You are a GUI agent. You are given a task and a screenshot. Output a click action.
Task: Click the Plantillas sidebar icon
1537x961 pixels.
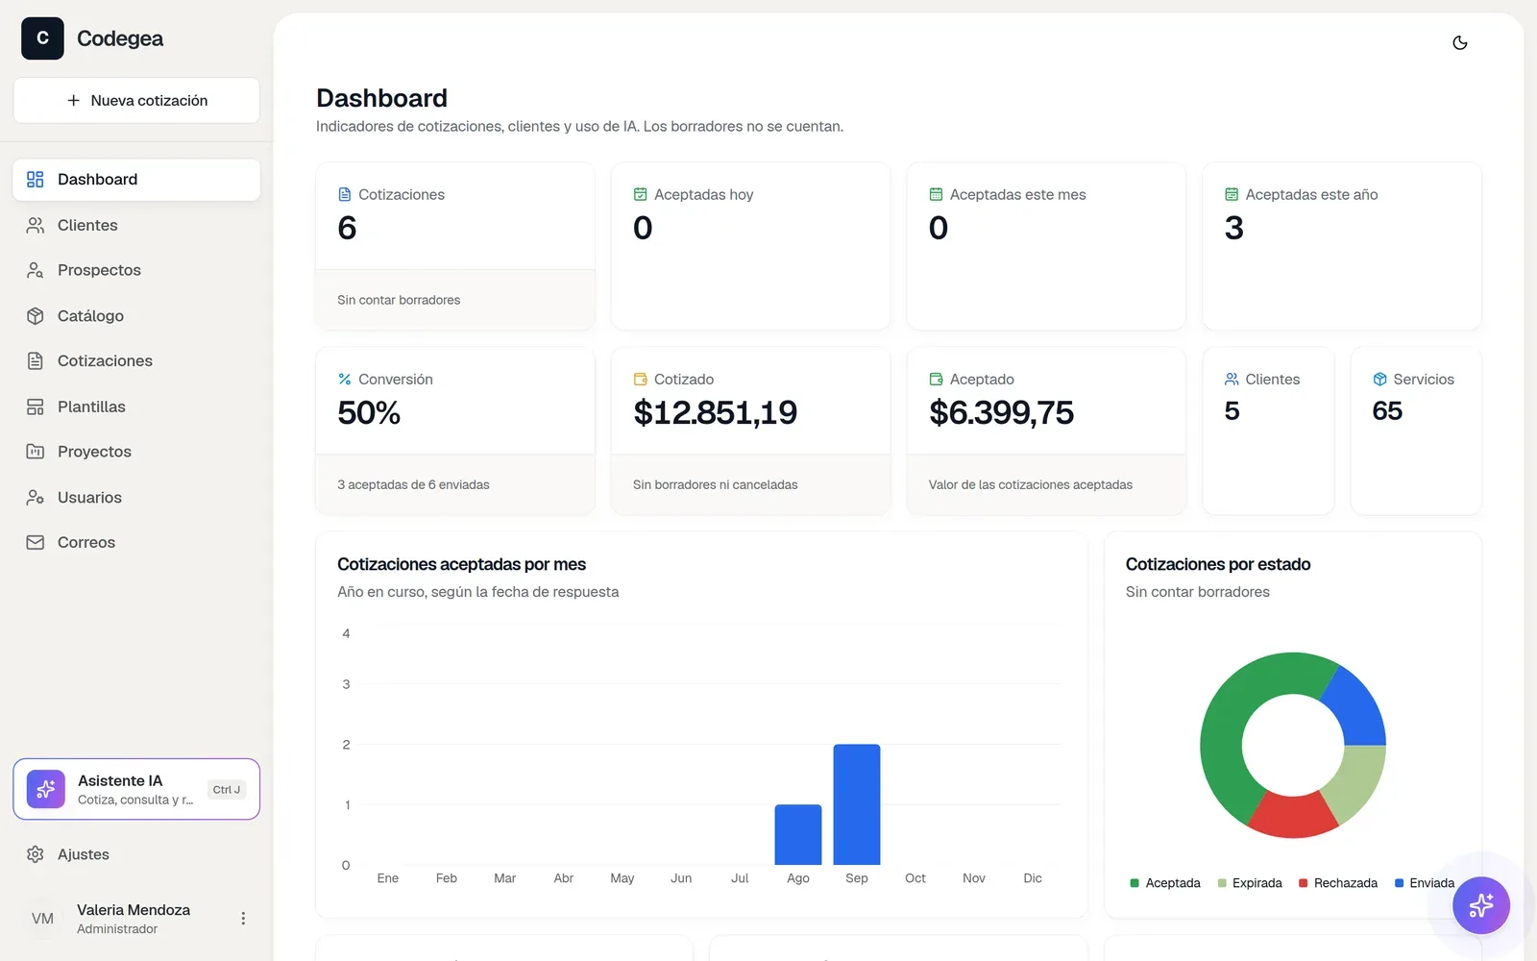pyautogui.click(x=36, y=407)
